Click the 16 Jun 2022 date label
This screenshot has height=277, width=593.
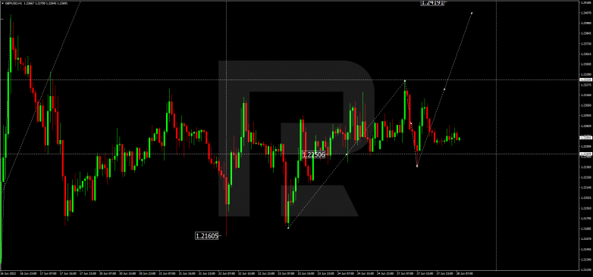8,273
